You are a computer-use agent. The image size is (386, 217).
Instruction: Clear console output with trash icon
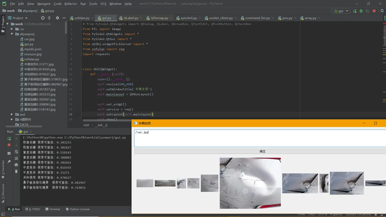16,171
